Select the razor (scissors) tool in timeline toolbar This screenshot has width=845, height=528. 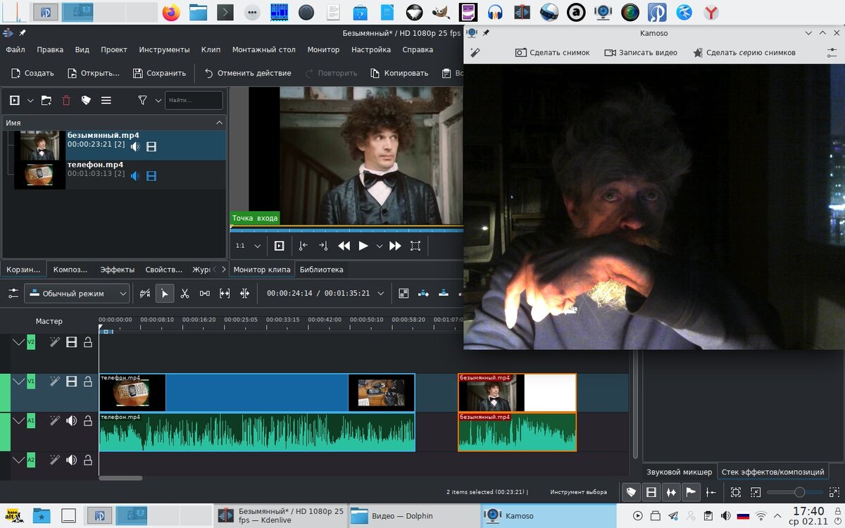tap(184, 294)
